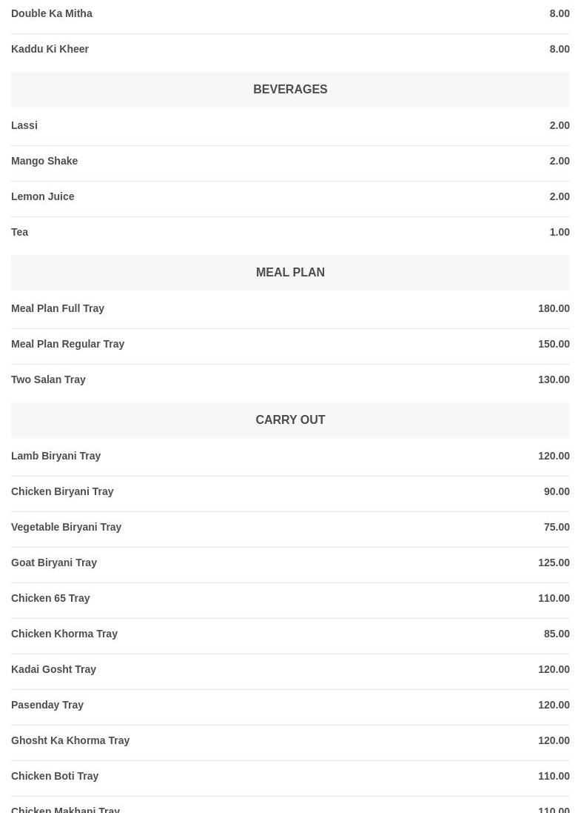
Task: Choose Meal Plan Regular Tray
Action: [68, 344]
